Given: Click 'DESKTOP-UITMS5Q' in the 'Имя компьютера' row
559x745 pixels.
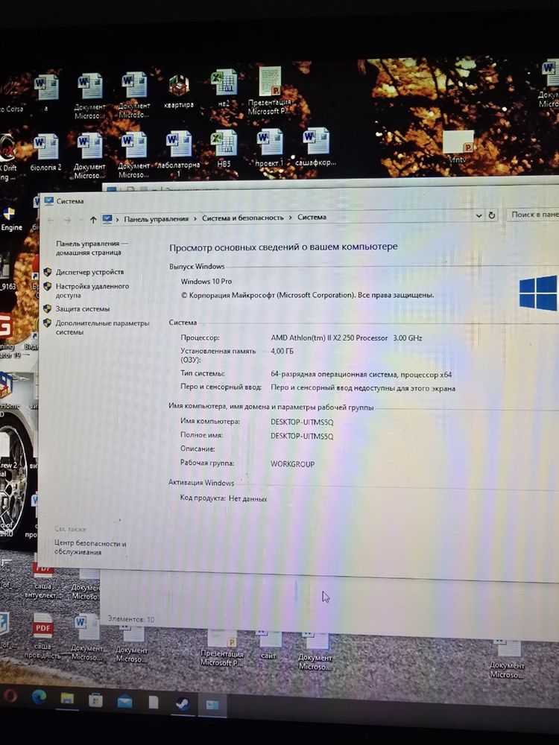Looking at the screenshot, I should click(x=302, y=422).
